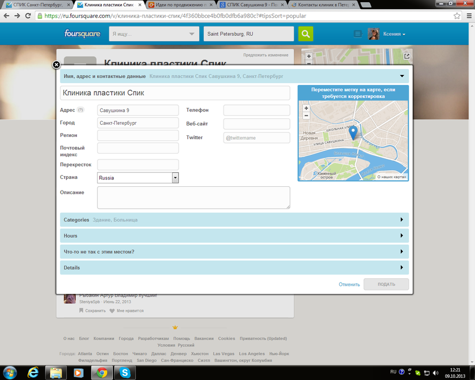Click the volume icon in the system tray

coord(435,373)
